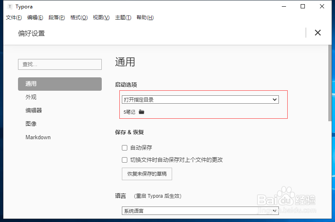Image resolution: width=335 pixels, height=222 pixels.
Task: Open the 帮助(H) menu
Action: [x=145, y=18]
